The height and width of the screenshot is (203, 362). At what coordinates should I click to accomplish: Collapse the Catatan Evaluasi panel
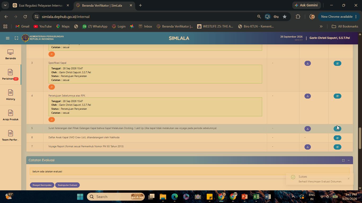348,160
